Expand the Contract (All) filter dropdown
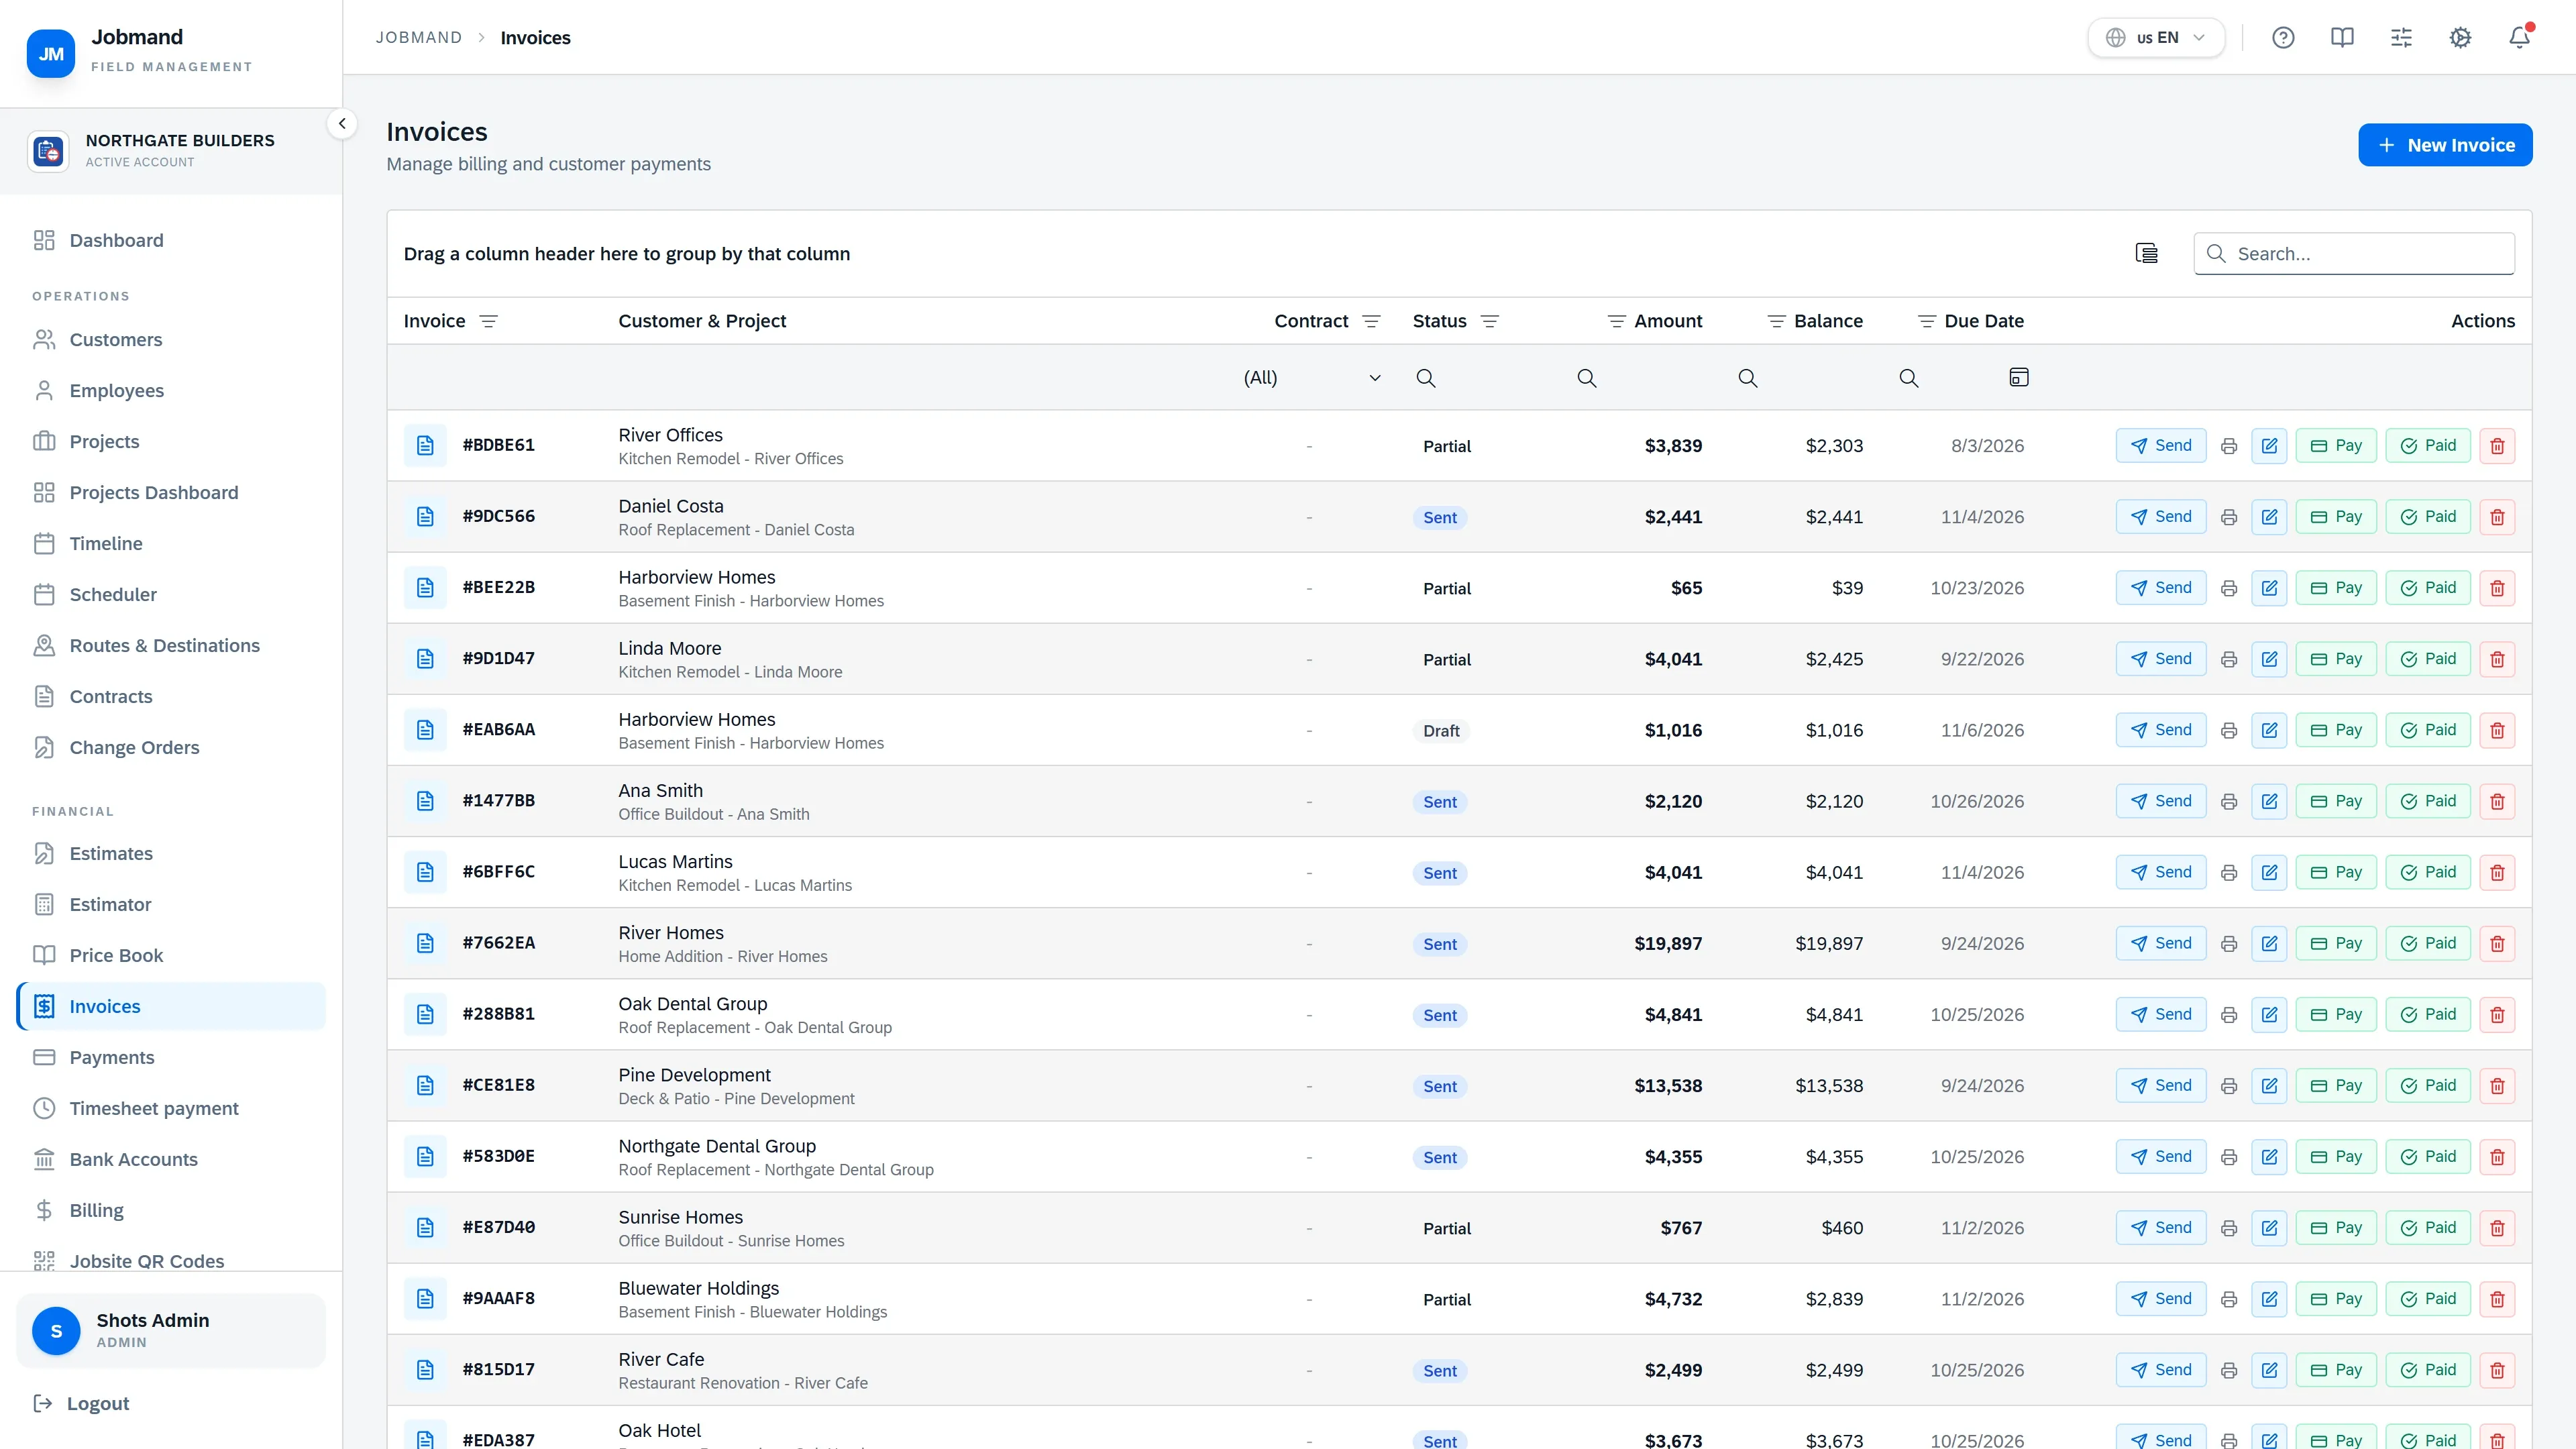 point(1375,378)
